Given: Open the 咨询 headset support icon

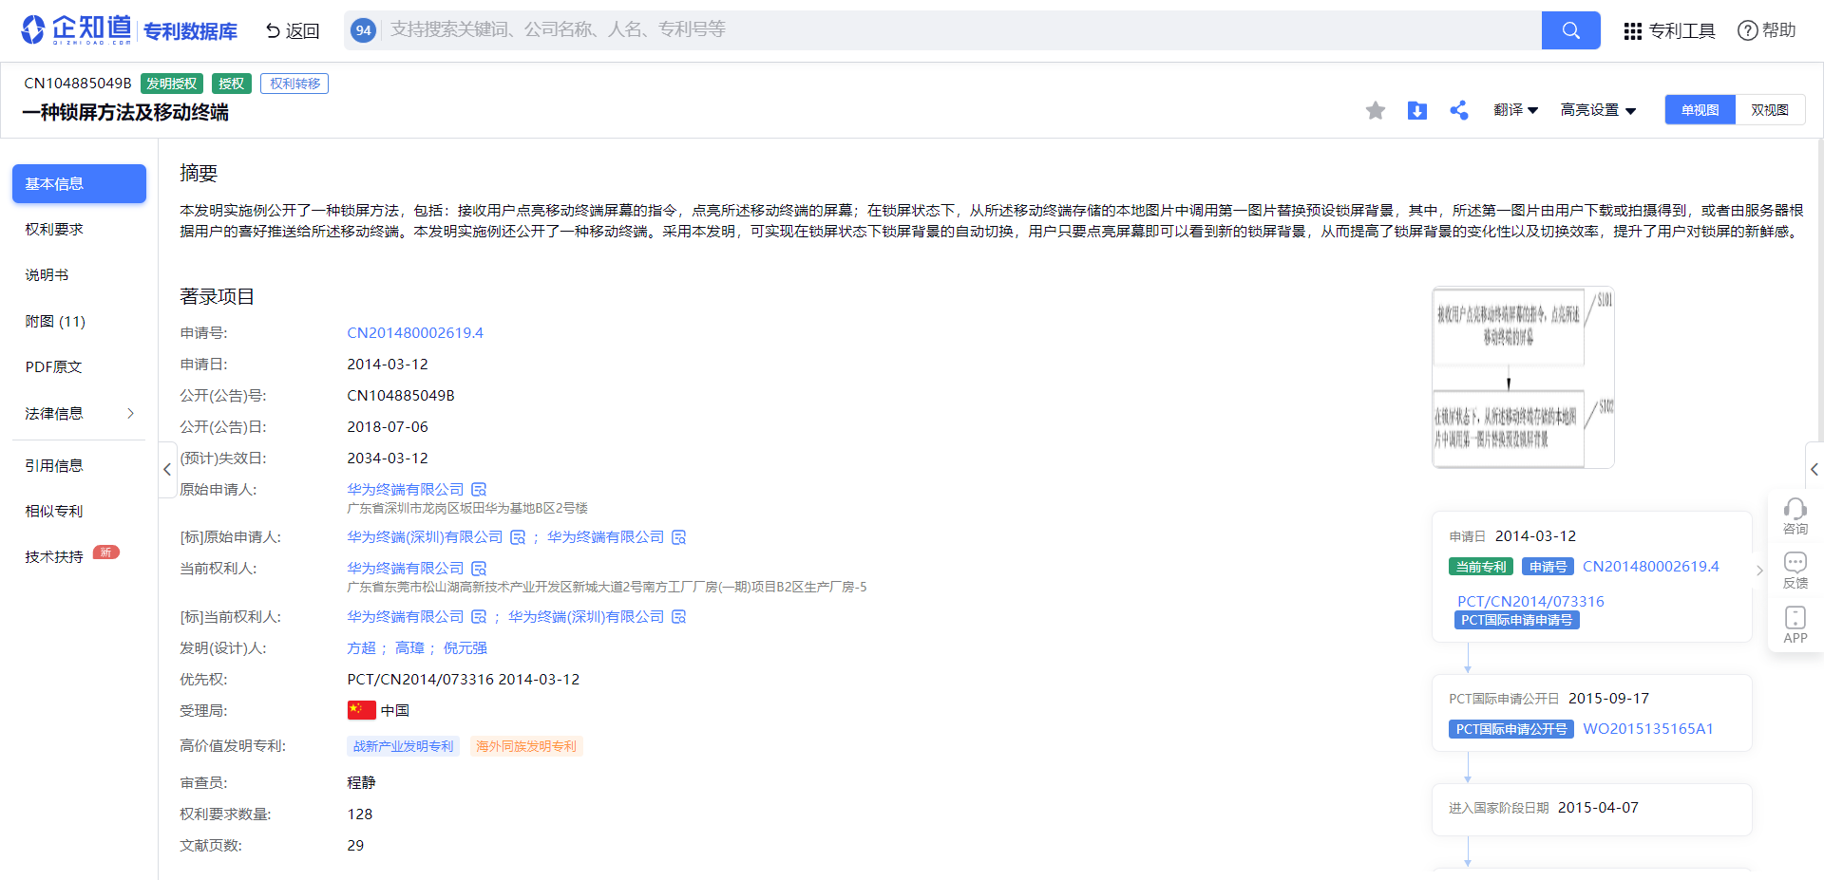Looking at the screenshot, I should [x=1795, y=516].
